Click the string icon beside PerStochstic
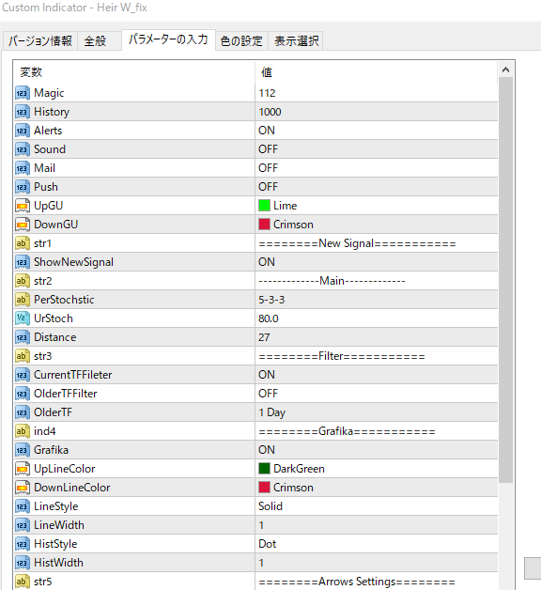The width and height of the screenshot is (541, 590). point(23,300)
